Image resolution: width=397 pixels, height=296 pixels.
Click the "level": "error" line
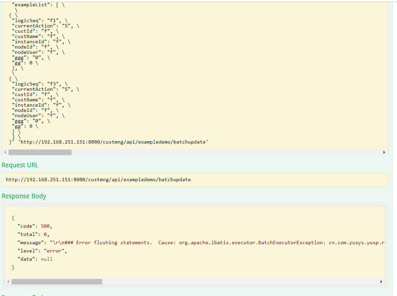point(42,251)
